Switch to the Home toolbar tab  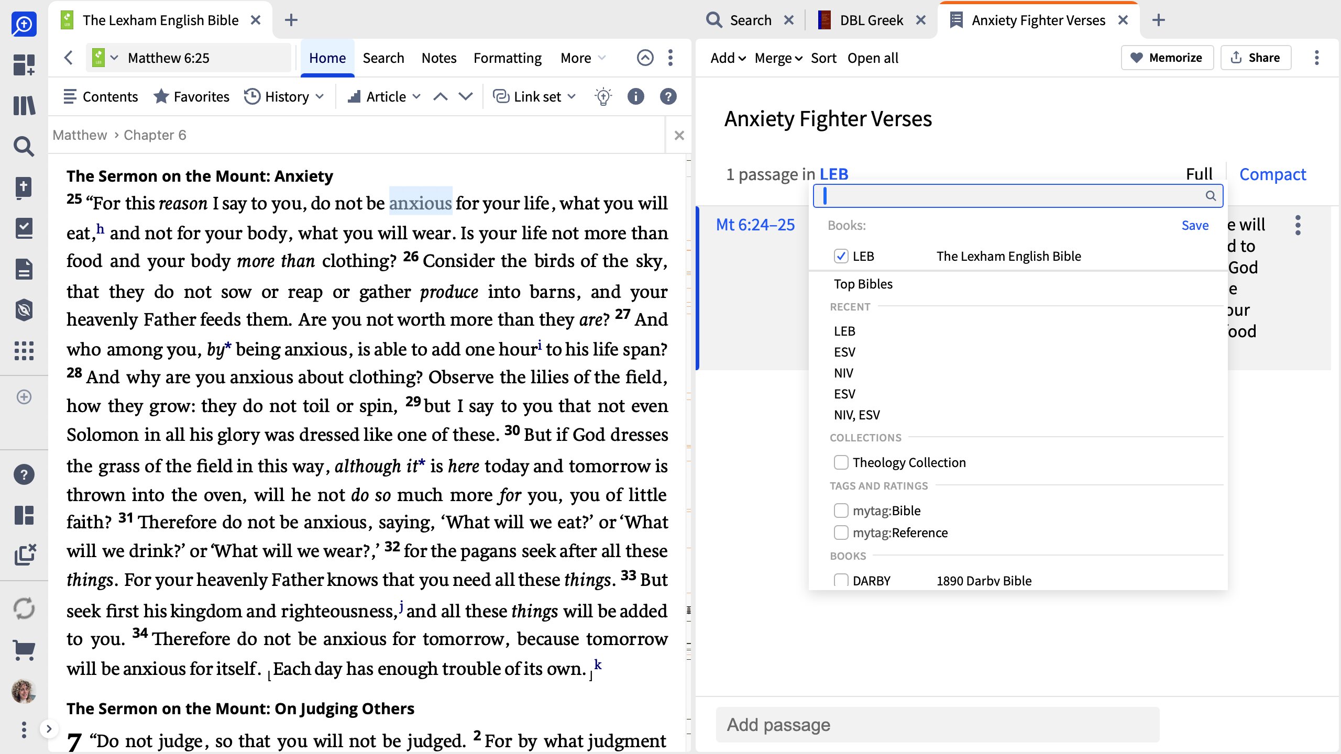coord(327,58)
